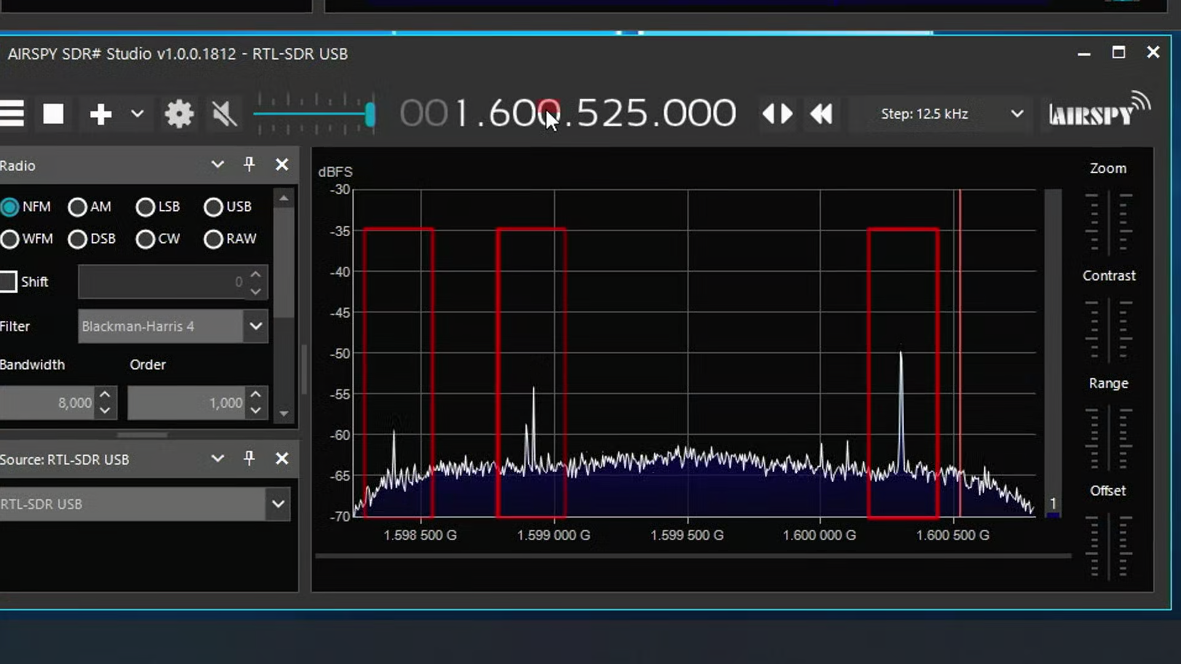Viewport: 1181px width, 664px height.
Task: Select the AM demodulation mode
Action: point(78,207)
